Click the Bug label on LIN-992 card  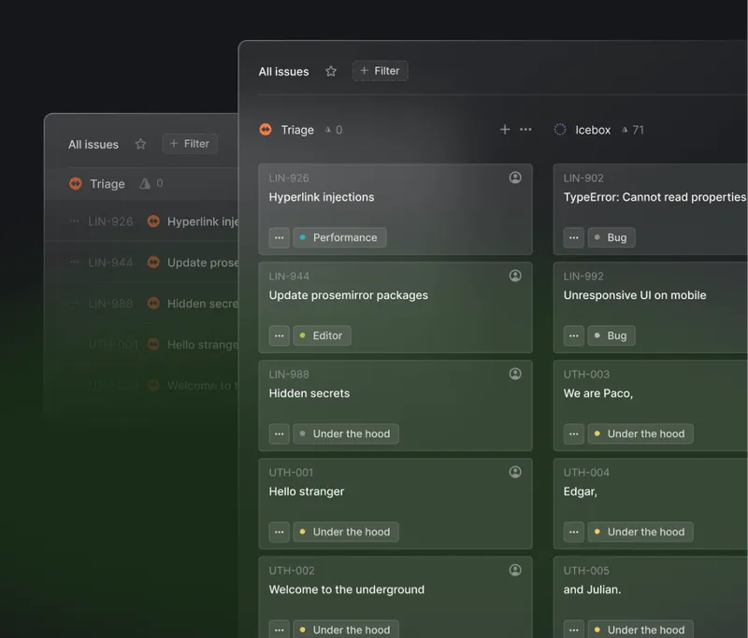(x=611, y=336)
